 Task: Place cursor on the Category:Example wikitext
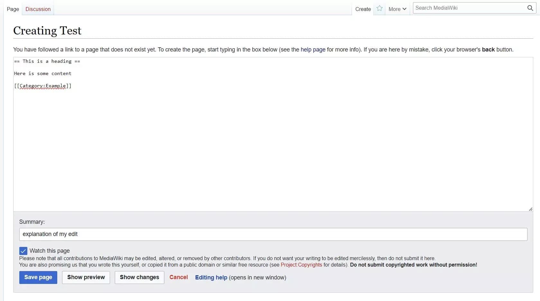click(43, 86)
